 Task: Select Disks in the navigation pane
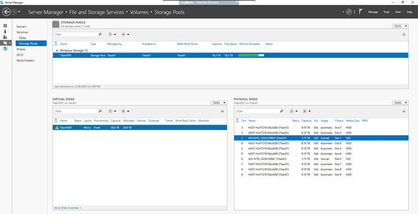tap(23, 38)
